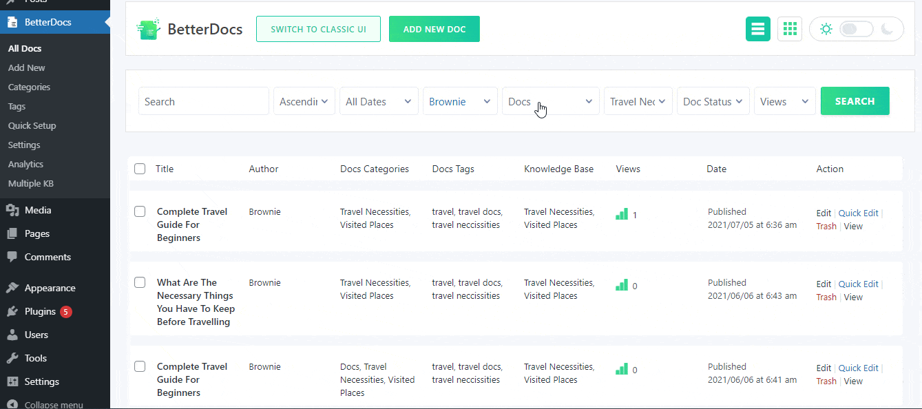Click BetterDocs icon in sidebar menu
The image size is (922, 409).
[x=12, y=22]
